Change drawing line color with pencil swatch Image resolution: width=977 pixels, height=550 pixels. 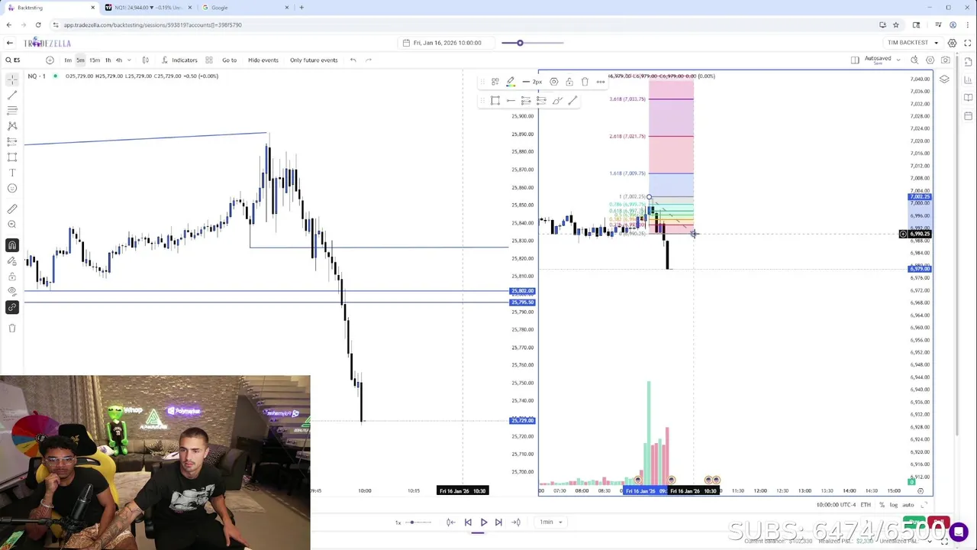click(511, 82)
